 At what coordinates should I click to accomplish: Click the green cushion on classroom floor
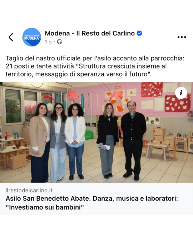point(89,135)
